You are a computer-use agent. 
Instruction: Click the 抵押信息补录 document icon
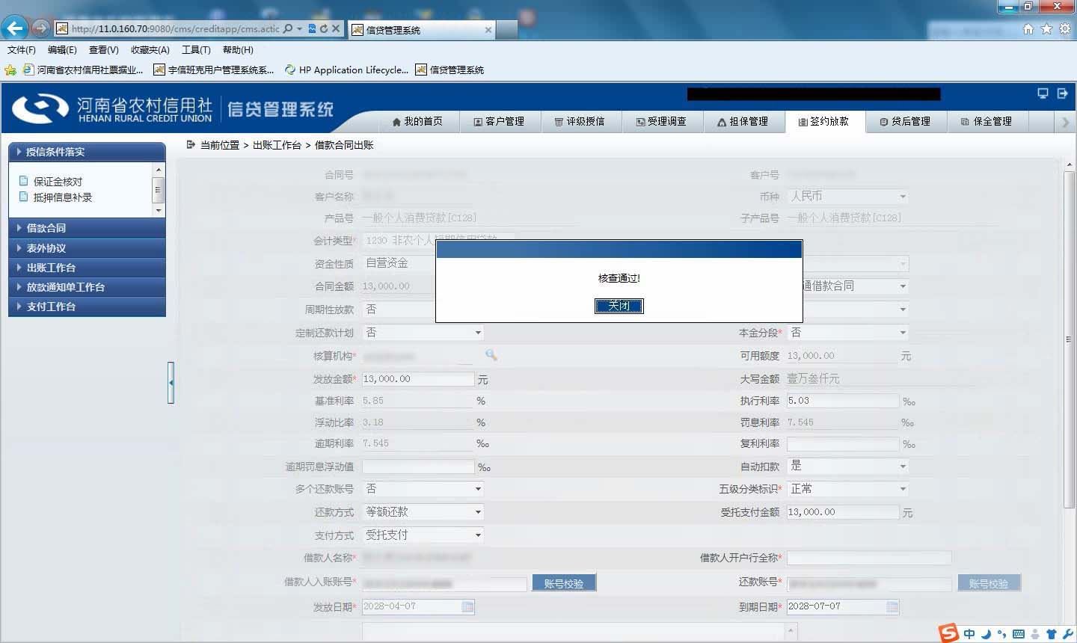point(24,197)
